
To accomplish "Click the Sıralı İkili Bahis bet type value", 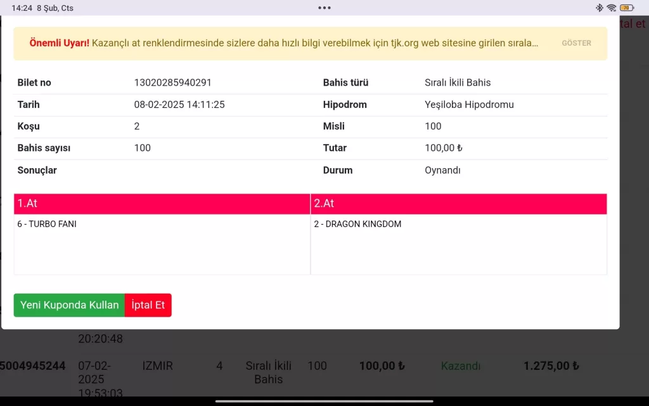I will [x=458, y=82].
